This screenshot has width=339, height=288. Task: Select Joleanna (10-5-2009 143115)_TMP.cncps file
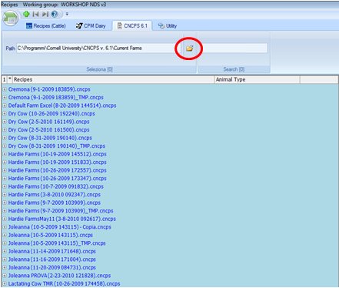pyautogui.click(x=57, y=243)
